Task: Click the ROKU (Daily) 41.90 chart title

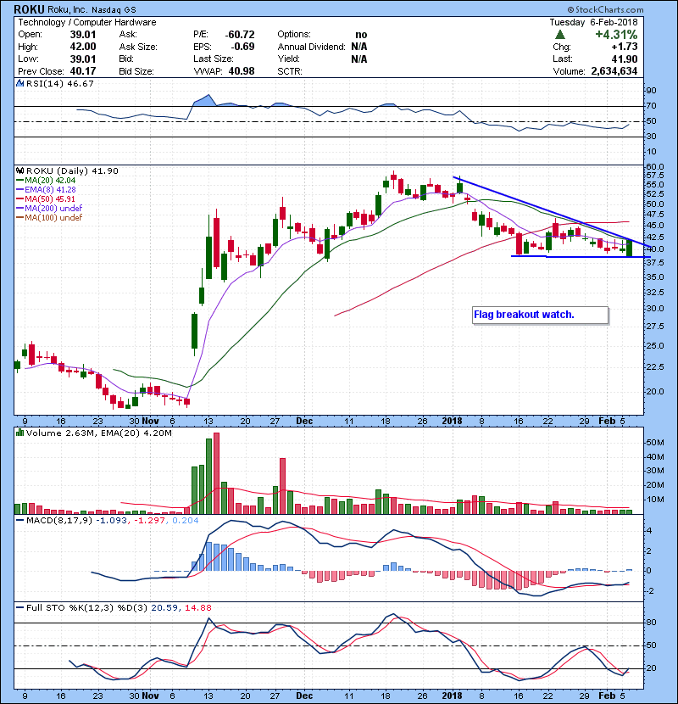Action: pos(72,170)
